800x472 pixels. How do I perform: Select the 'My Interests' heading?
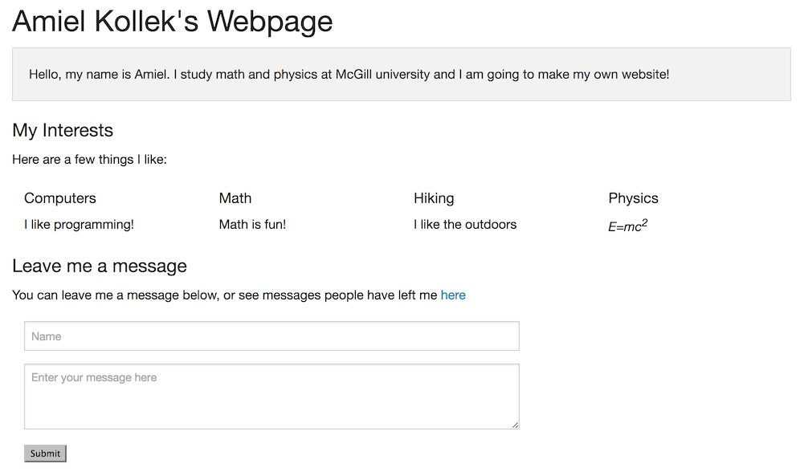(x=63, y=131)
